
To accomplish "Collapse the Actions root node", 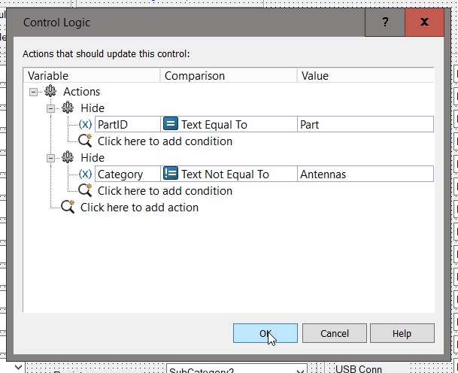I will (x=33, y=92).
